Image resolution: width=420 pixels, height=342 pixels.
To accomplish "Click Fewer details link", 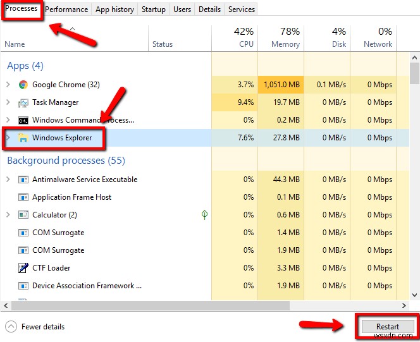I will (x=43, y=327).
